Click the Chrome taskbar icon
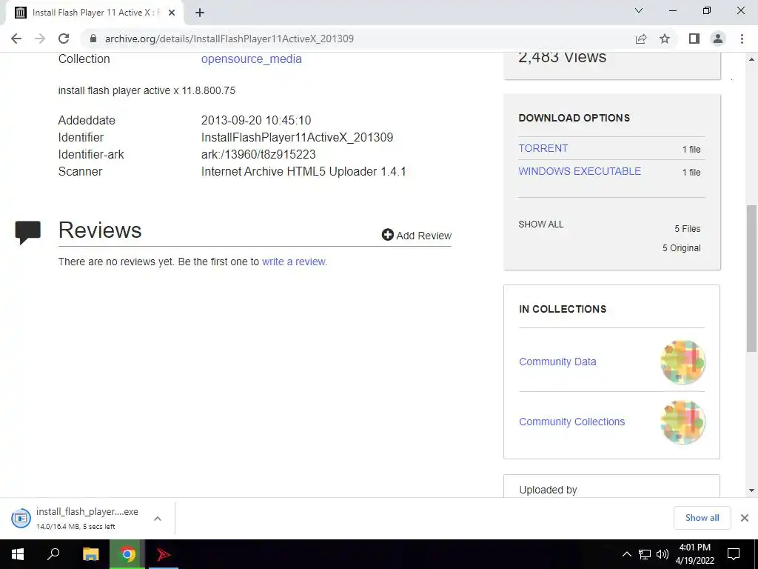Image resolution: width=758 pixels, height=569 pixels. pyautogui.click(x=127, y=554)
